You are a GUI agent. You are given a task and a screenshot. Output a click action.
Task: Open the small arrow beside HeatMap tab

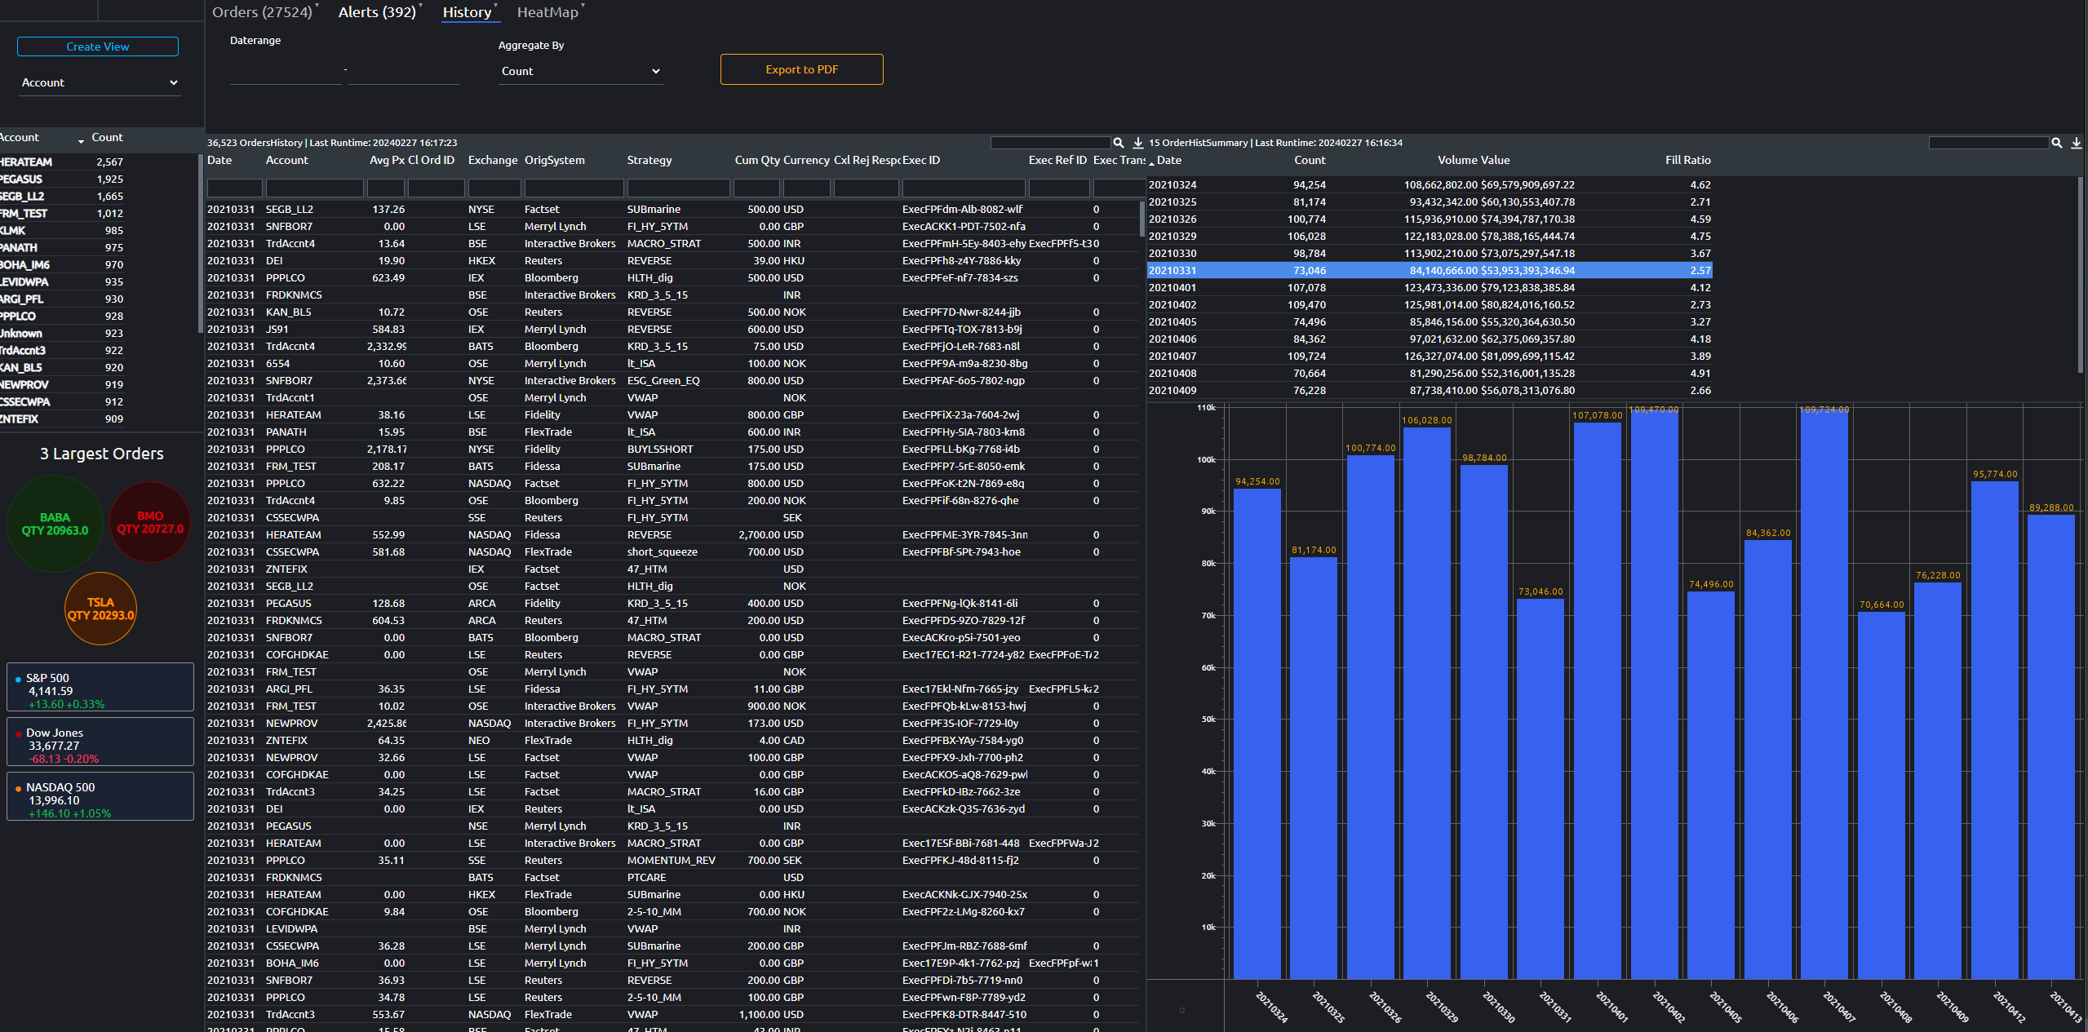[x=583, y=6]
